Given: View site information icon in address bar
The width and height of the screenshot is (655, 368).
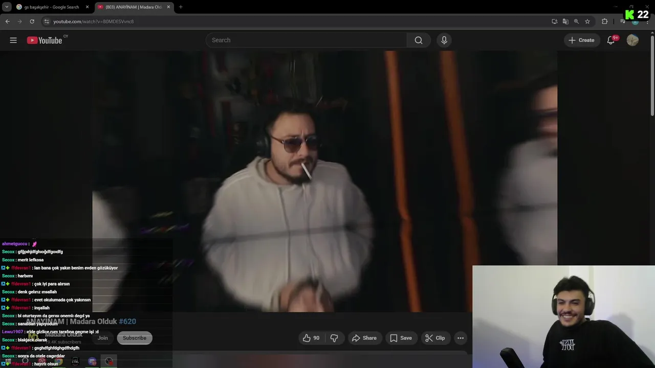Looking at the screenshot, I should click(47, 21).
